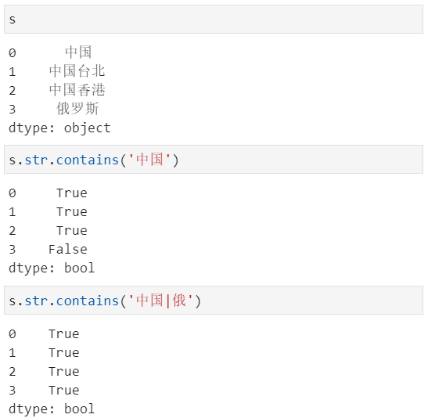Viewport: 428px width, 418px height.
Task: Click the s.str.contains('中国') code cell
Action: [214, 160]
